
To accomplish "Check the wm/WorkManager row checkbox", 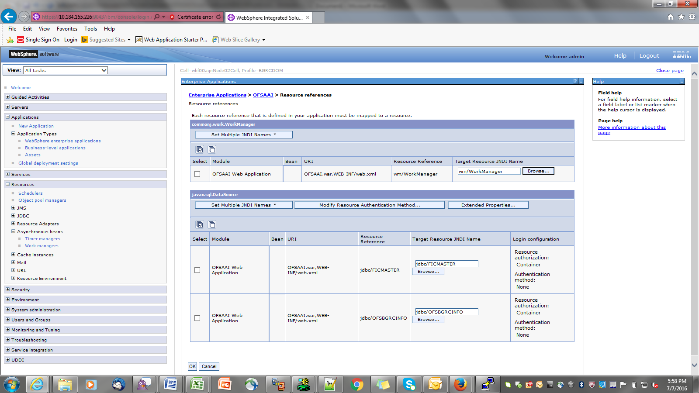I will [x=197, y=174].
